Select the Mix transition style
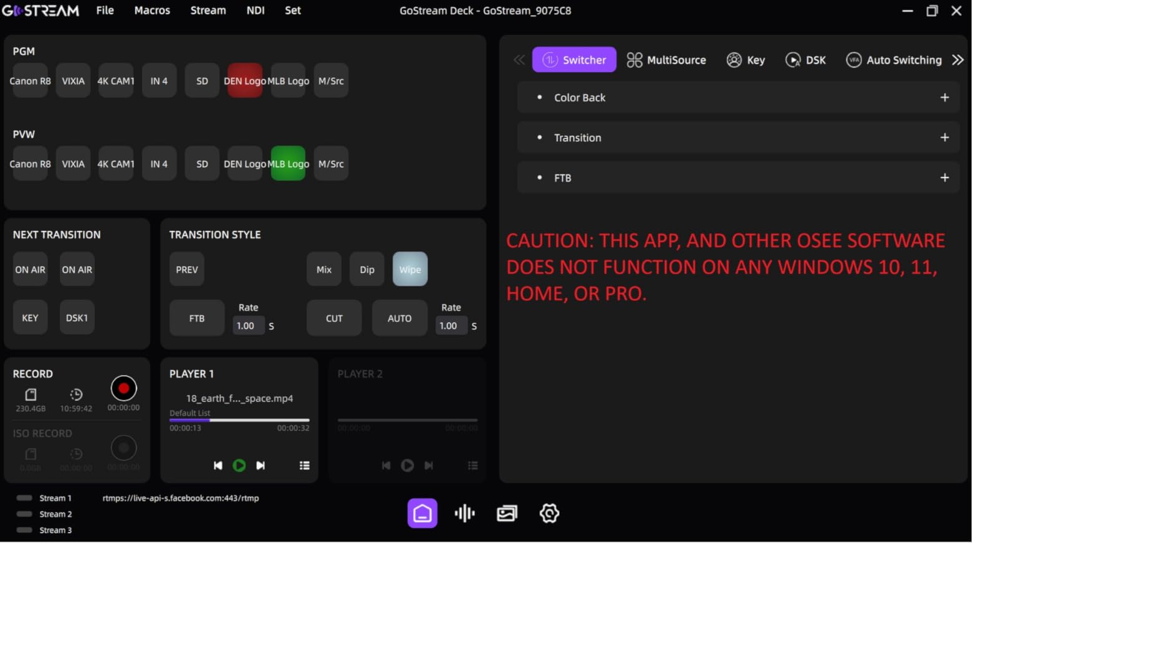This screenshot has height=660, width=1175. [324, 269]
